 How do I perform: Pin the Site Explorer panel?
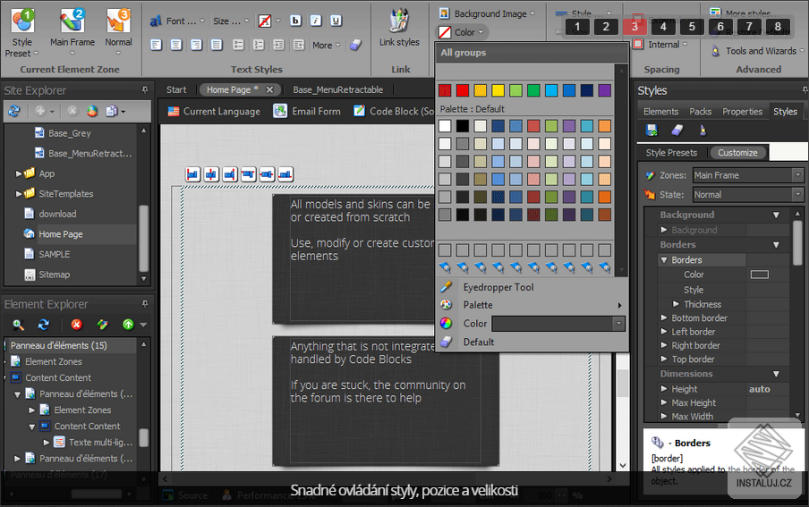(x=145, y=89)
